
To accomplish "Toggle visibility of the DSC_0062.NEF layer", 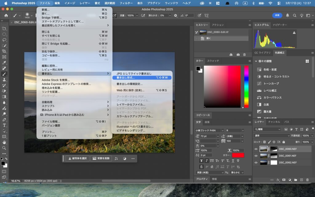I will [x=256, y=163].
